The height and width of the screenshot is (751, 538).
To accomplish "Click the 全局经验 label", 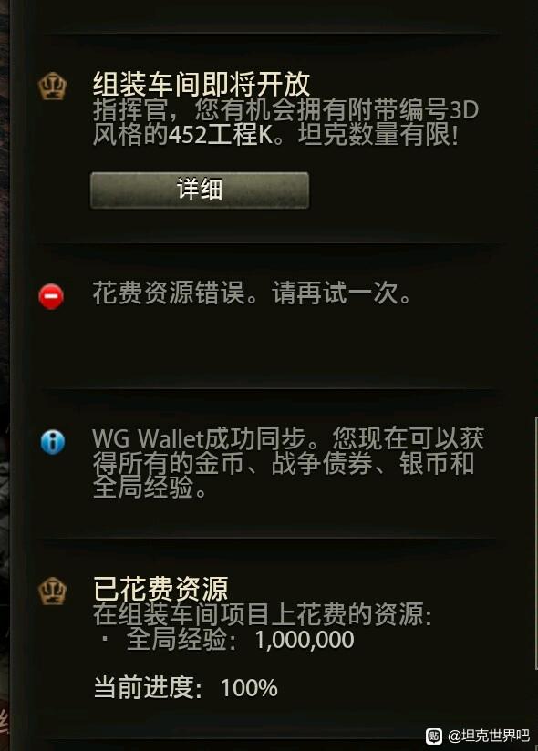I will [x=176, y=640].
